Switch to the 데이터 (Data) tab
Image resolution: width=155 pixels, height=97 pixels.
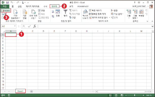tap(54, 6)
